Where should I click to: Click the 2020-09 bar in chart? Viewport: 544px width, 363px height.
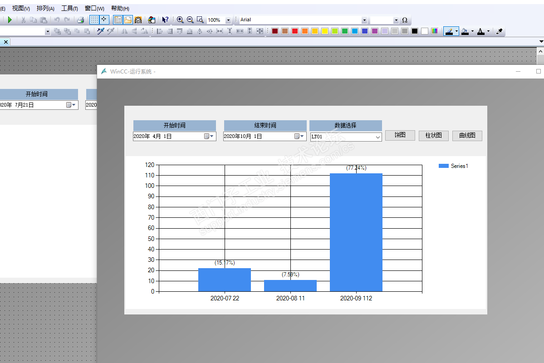356,232
